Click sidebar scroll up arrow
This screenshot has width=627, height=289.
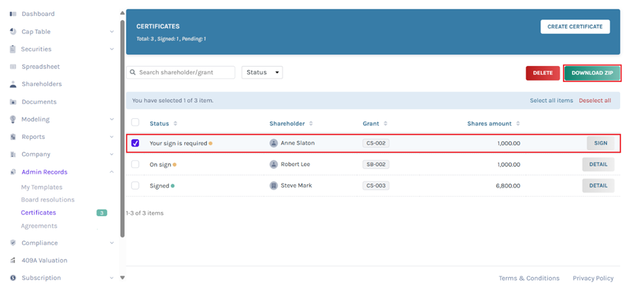(122, 13)
